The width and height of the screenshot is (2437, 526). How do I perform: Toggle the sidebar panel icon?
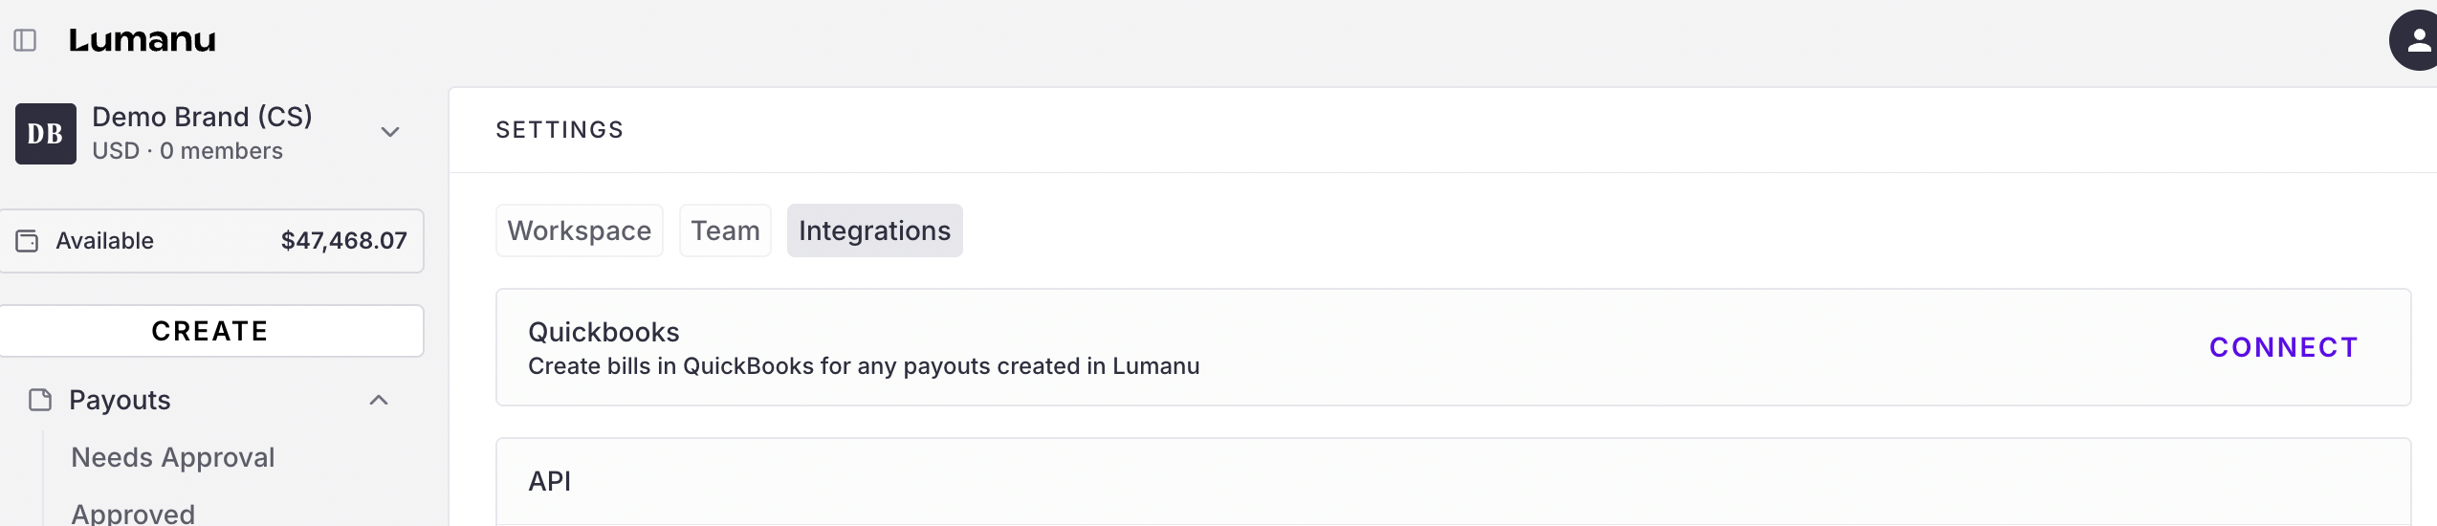click(x=25, y=40)
